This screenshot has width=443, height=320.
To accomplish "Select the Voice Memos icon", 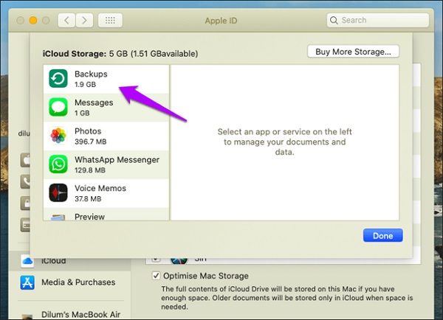I will click(x=58, y=193).
